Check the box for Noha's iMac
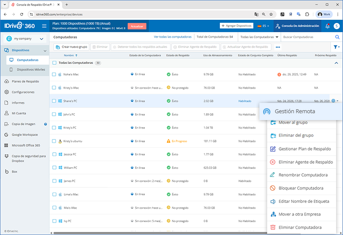The height and width of the screenshot is (235, 343). [54, 74]
